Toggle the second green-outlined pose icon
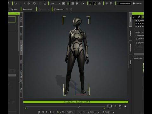The height and width of the screenshot is (114, 152). point(95,3)
